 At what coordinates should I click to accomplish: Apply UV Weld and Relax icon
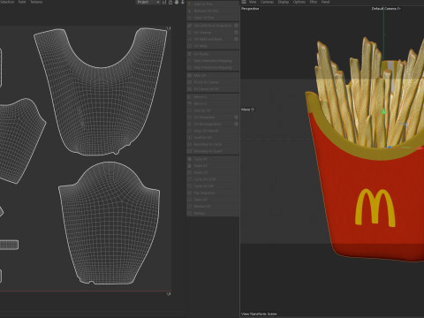click(190, 39)
